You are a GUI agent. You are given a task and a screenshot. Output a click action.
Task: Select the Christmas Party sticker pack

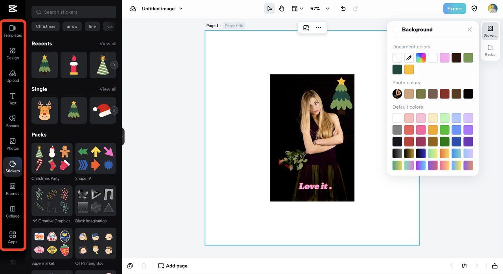(x=52, y=158)
